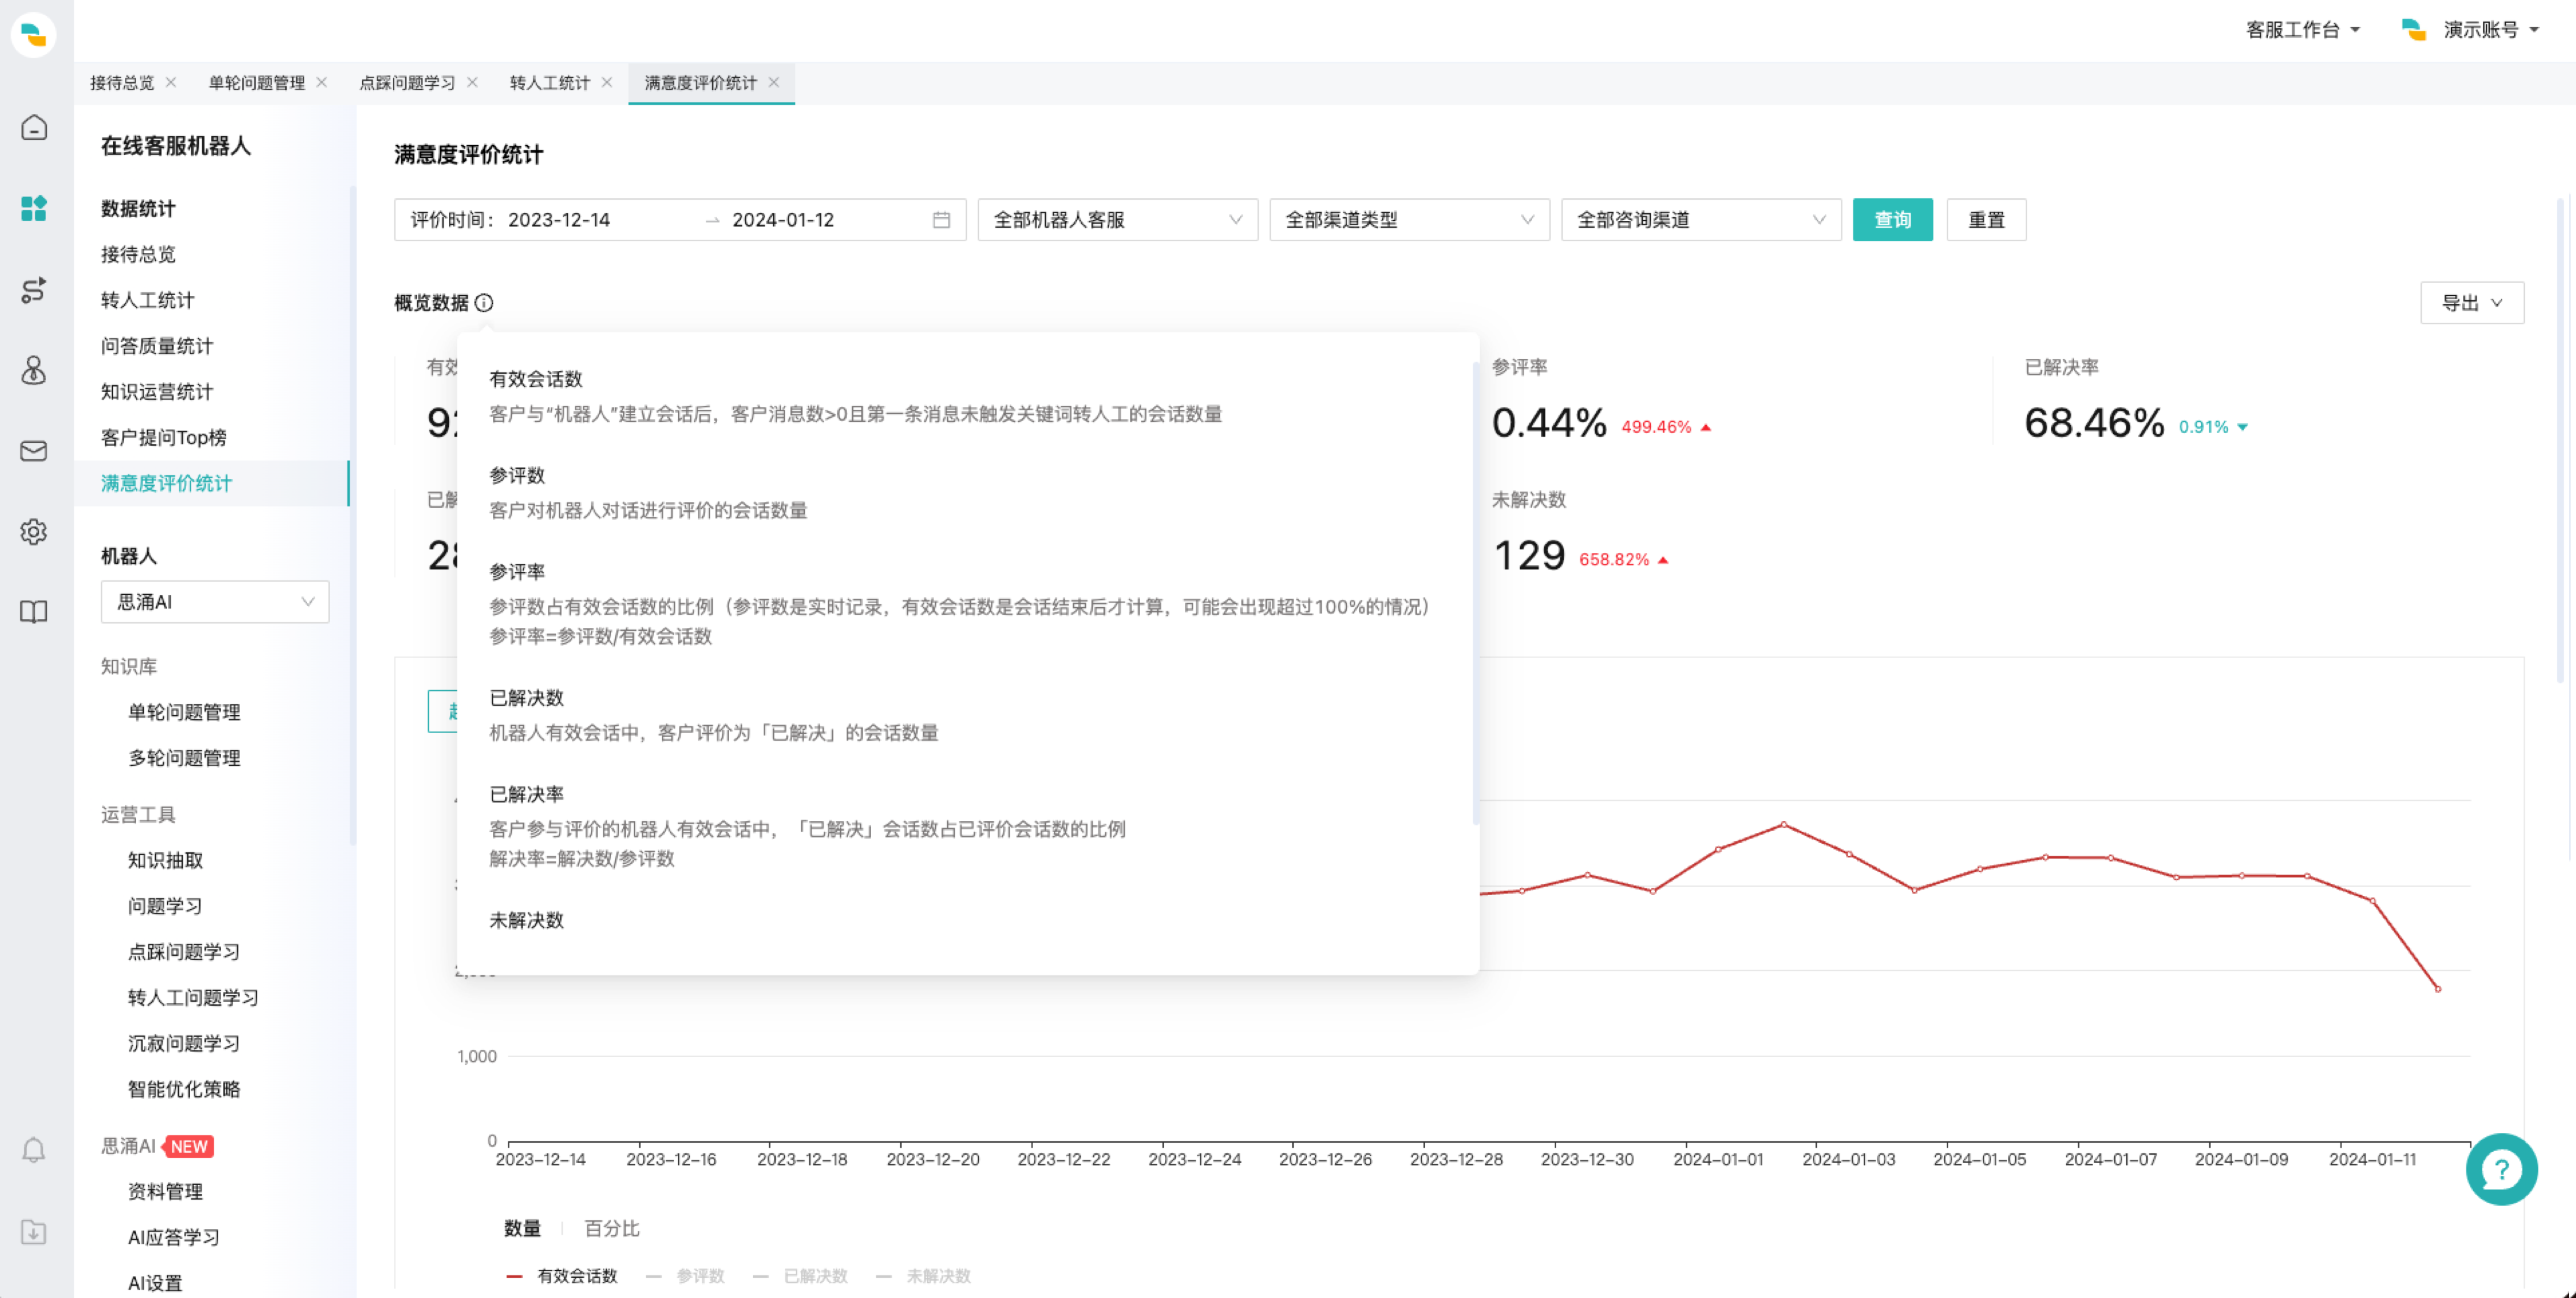Open the mail envelope icon in left rail
2576x1298 pixels.
(x=34, y=450)
